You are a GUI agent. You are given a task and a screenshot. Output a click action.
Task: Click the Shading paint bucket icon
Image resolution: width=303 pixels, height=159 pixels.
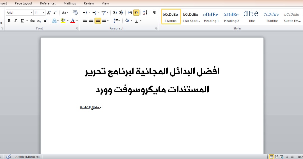[x=127, y=21]
